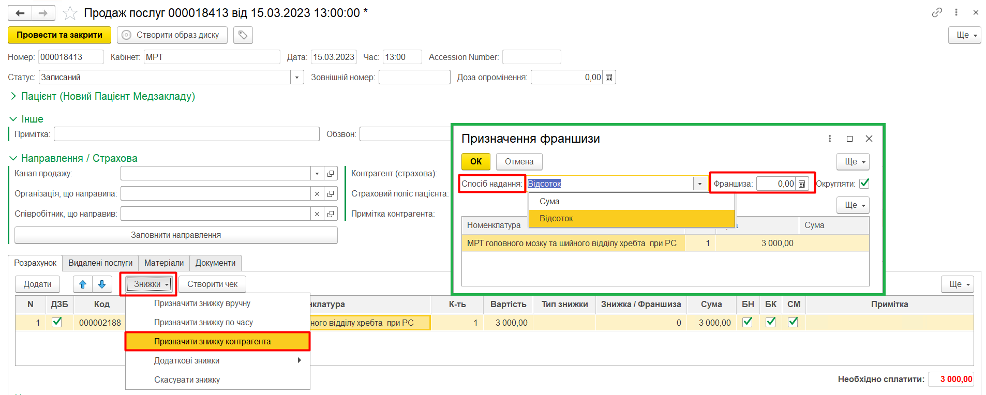
Task: Copy the document link via chain icon
Action: point(937,12)
